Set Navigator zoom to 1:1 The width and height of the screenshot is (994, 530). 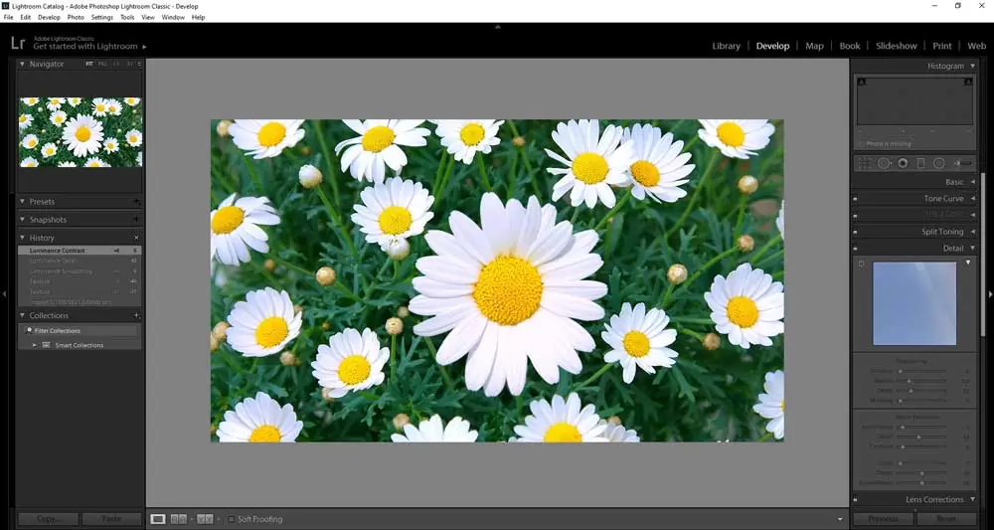pos(116,64)
